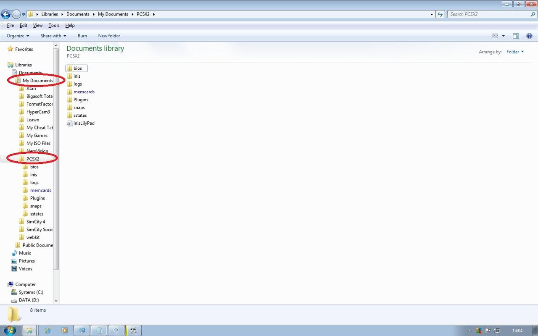
Task: Select the Leawo folder in tree
Action: (x=33, y=120)
